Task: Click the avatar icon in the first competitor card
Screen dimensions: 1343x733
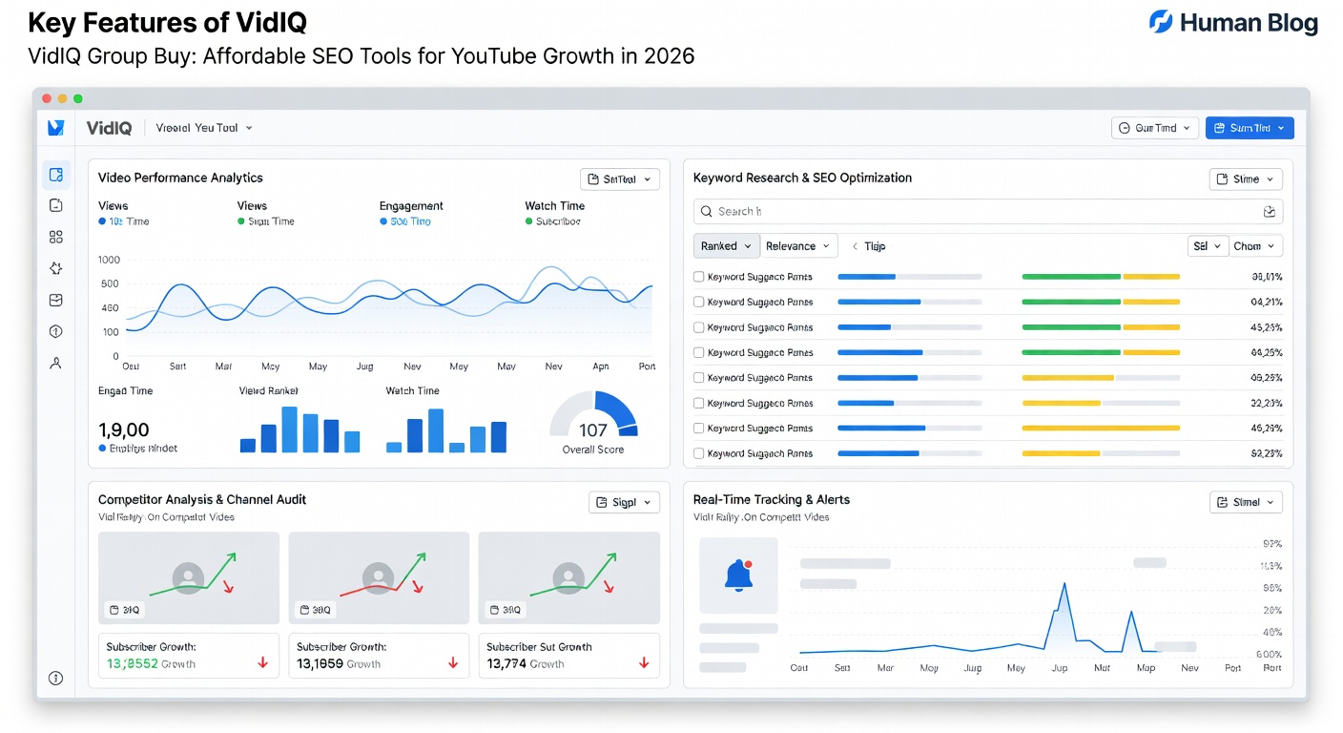Action: pos(188,576)
